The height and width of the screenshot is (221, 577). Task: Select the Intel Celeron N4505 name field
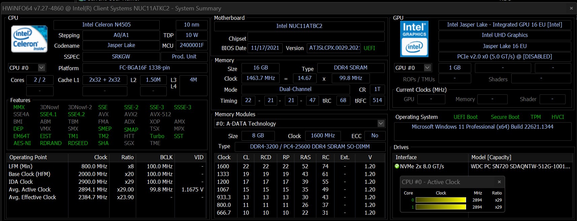[106, 25]
